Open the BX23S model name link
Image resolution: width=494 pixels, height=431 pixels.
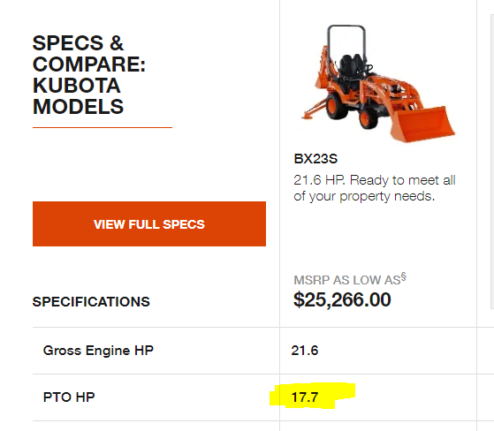coord(315,159)
